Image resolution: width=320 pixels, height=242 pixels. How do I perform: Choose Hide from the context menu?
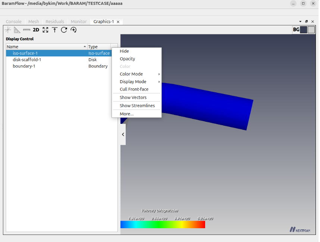click(x=137, y=51)
